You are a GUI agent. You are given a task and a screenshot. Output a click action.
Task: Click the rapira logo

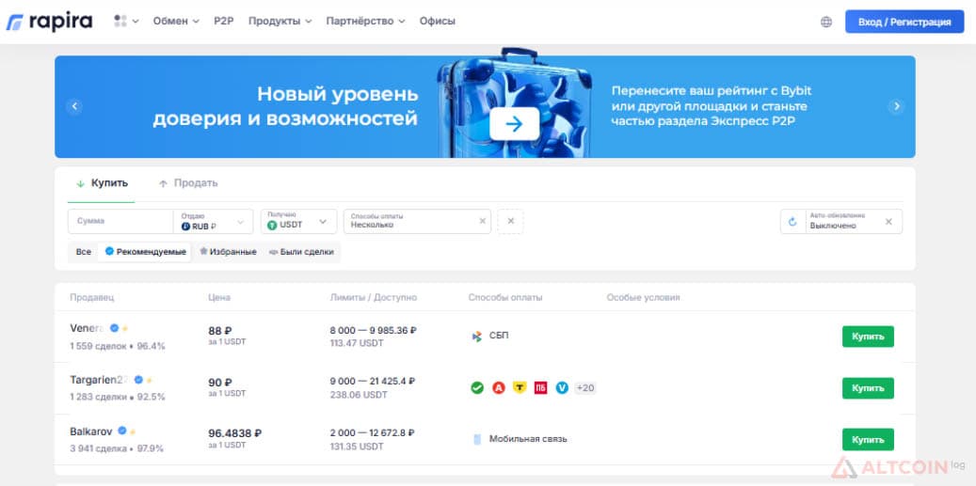(49, 22)
